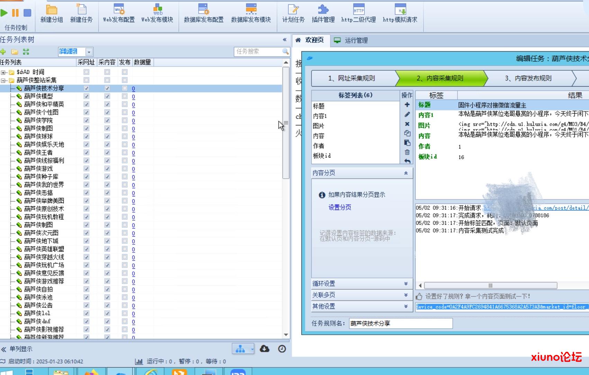Image resolution: width=589 pixels, height=375 pixels.
Task: Select 板块id in the label list
Action: point(322,156)
